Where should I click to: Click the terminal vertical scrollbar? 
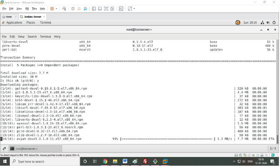277,139
